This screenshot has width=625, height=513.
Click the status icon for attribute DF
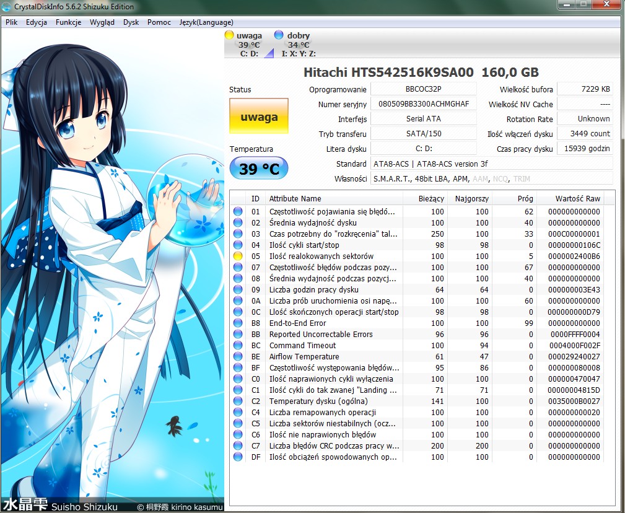pos(238,457)
